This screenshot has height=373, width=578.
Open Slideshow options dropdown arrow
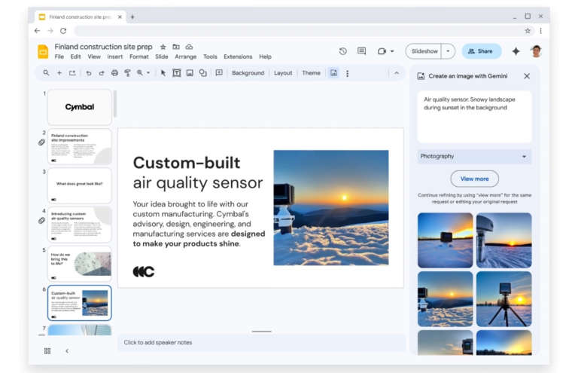tap(448, 51)
